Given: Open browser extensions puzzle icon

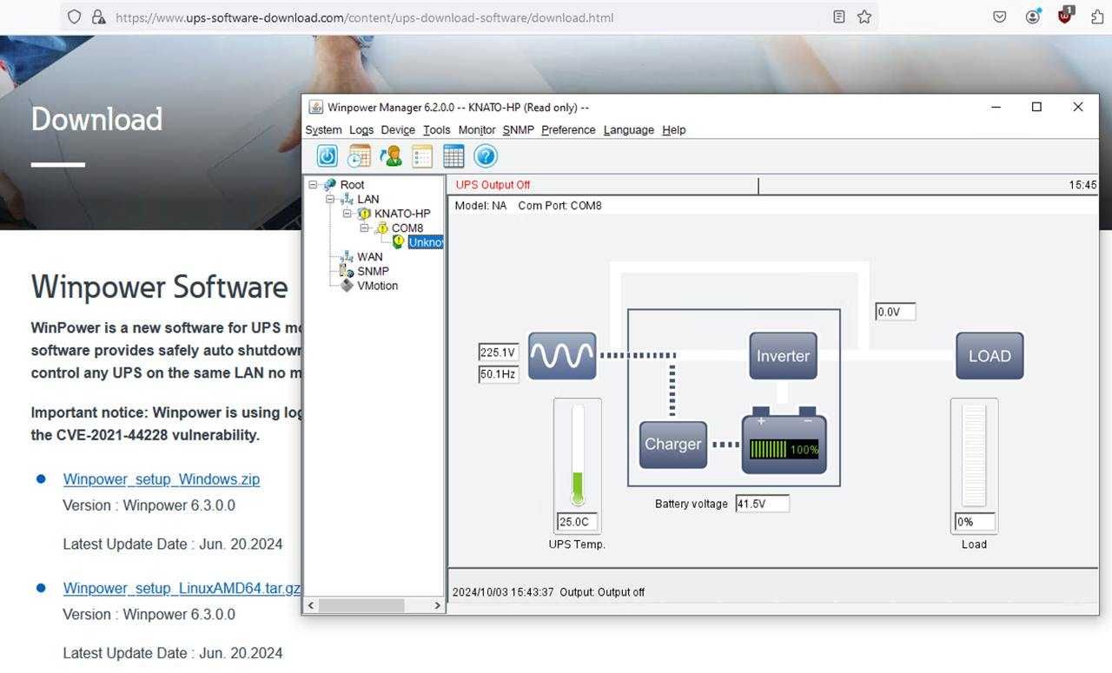Looking at the screenshot, I should point(1098,16).
